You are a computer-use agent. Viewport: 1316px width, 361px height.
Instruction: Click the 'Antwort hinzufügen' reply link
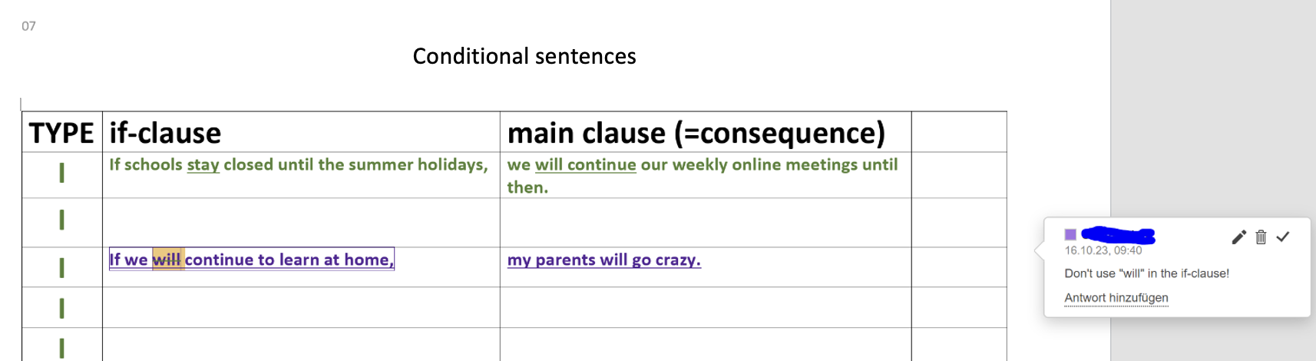pyautogui.click(x=1116, y=298)
